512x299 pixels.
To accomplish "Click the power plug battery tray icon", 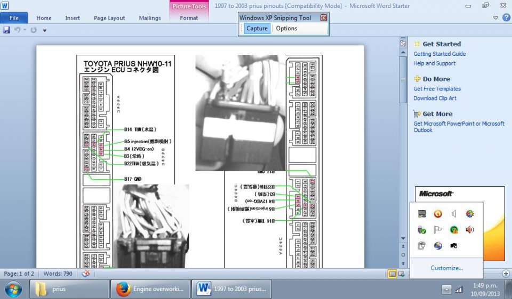I will (422, 246).
